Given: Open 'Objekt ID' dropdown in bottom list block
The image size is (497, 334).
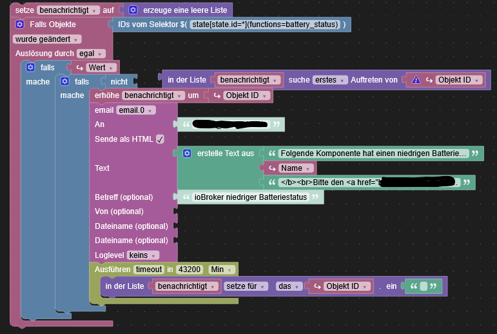Looking at the screenshot, I should click(347, 286).
